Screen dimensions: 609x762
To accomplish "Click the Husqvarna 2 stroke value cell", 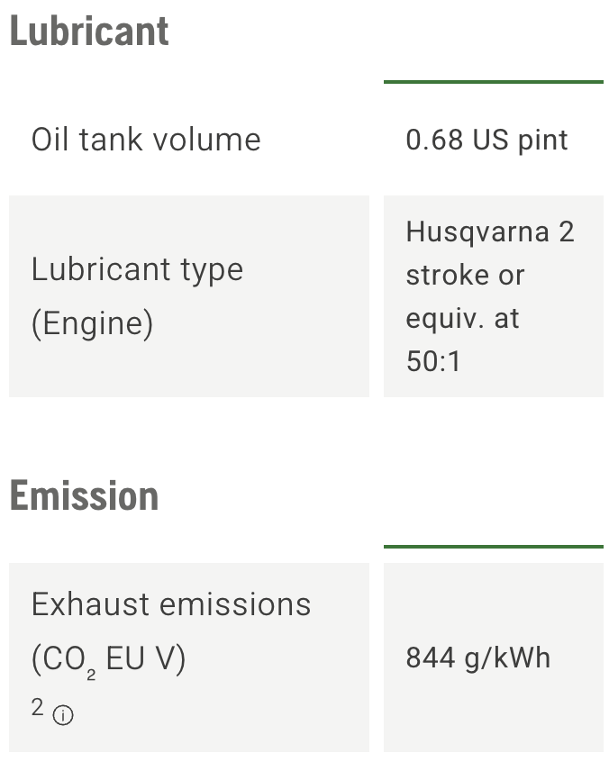I will point(494,296).
